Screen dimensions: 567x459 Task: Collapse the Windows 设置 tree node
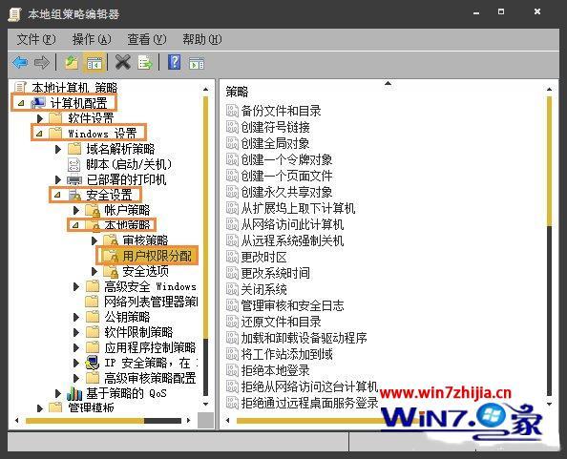(x=39, y=134)
